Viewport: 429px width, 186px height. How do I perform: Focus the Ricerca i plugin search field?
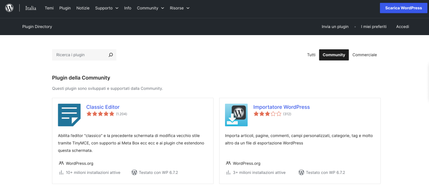pyautogui.click(x=80, y=55)
